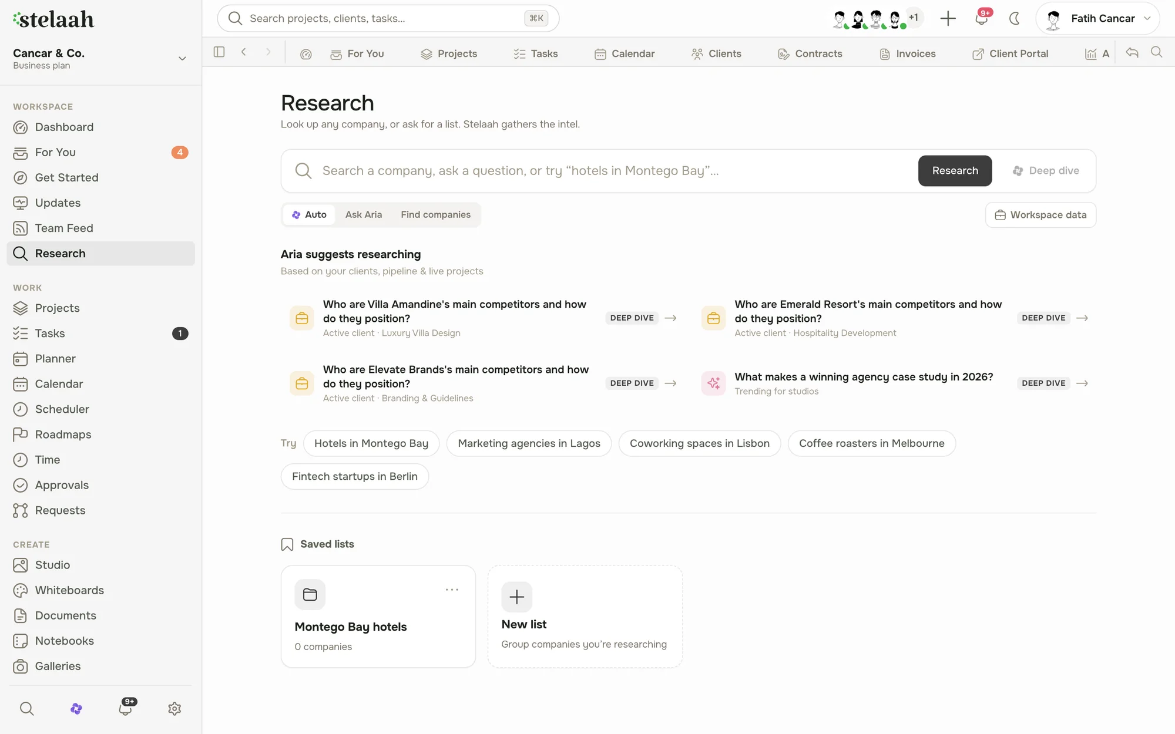Click the plus icon in top bar
The width and height of the screenshot is (1175, 734).
pyautogui.click(x=948, y=18)
